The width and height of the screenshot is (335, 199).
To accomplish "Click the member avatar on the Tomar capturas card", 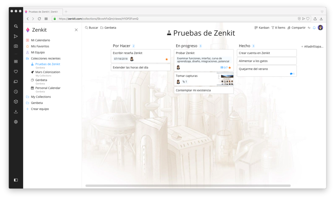I will pos(178,82).
